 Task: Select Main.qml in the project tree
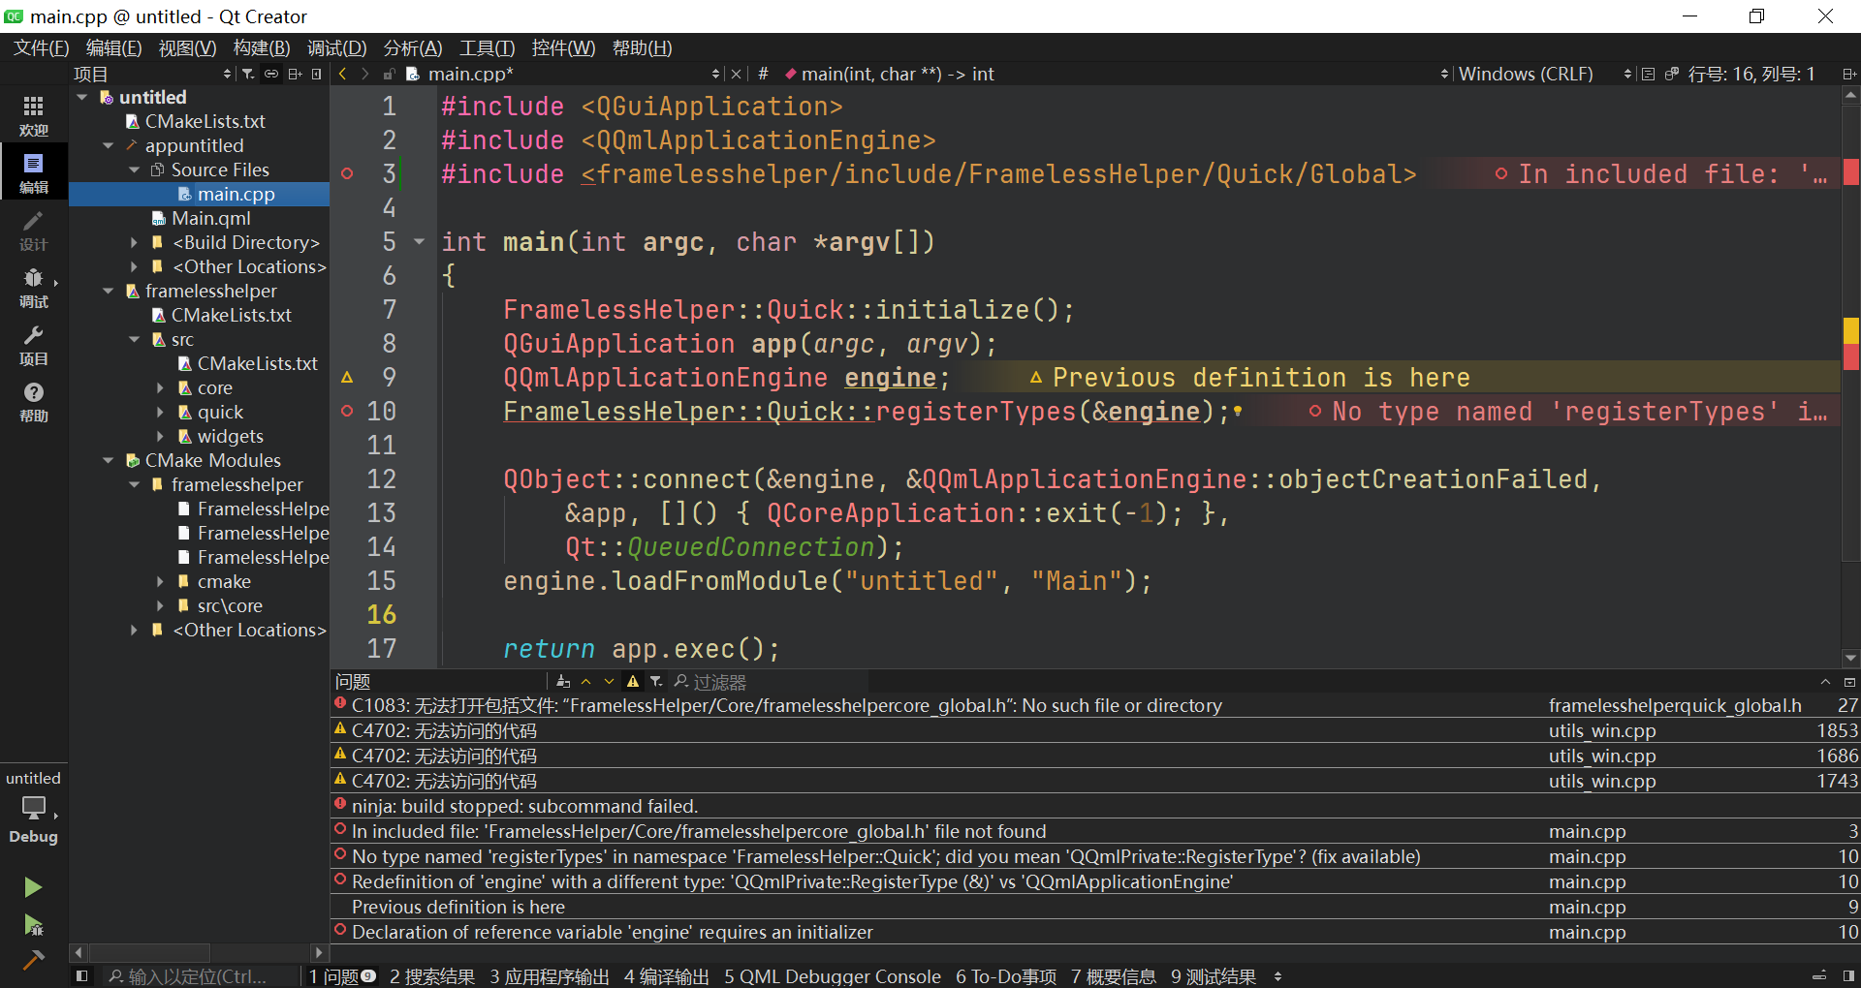pos(210,218)
